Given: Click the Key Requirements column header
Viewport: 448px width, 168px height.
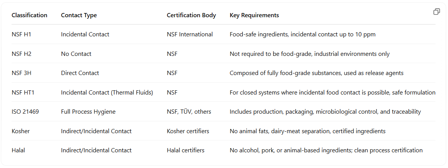Looking at the screenshot, I should pyautogui.click(x=254, y=15).
